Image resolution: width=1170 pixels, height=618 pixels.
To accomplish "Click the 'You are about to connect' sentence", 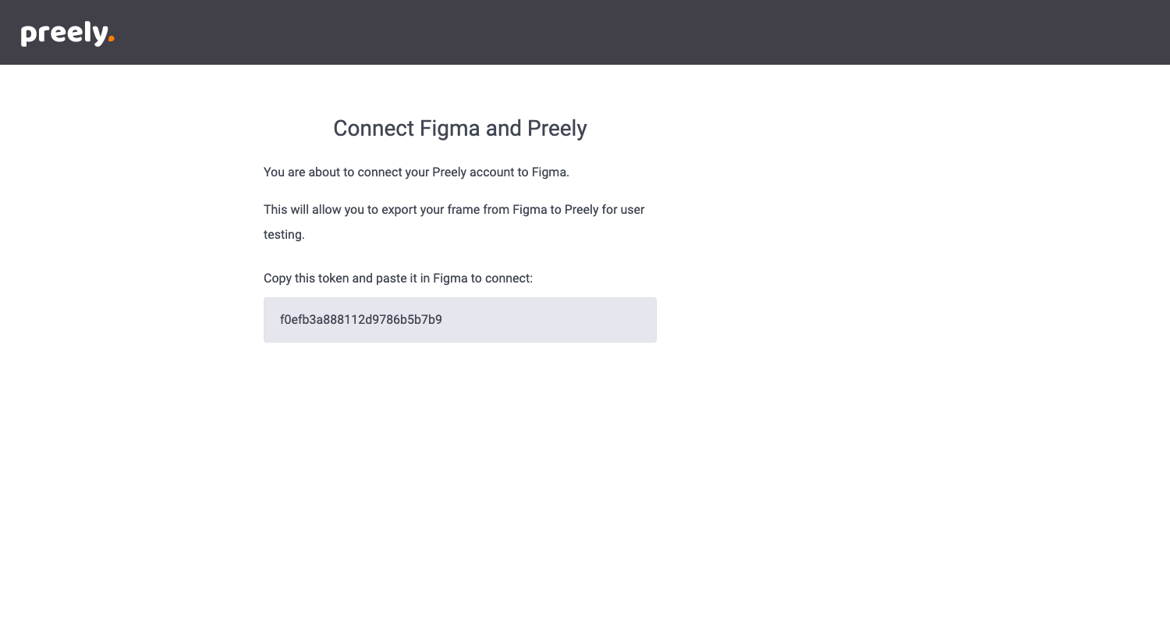I will pos(417,172).
